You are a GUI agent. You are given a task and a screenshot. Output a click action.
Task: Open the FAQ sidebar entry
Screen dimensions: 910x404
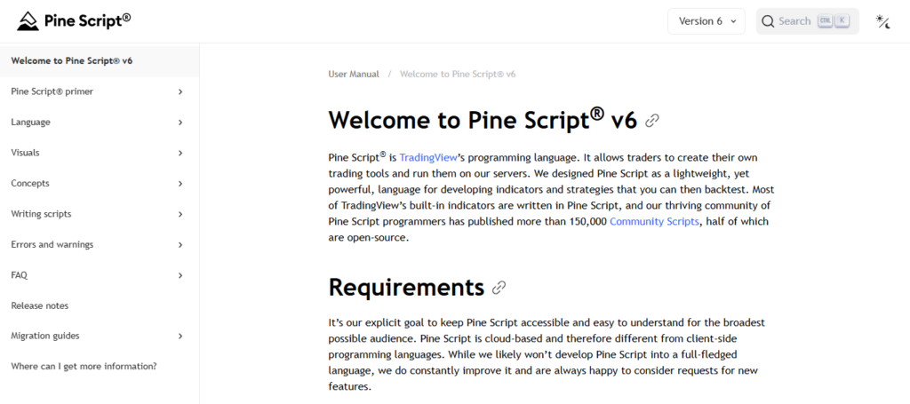20,275
